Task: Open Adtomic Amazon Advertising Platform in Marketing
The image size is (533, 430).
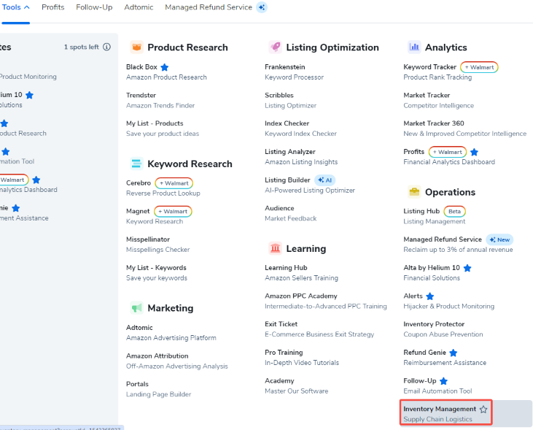Action: (x=171, y=332)
